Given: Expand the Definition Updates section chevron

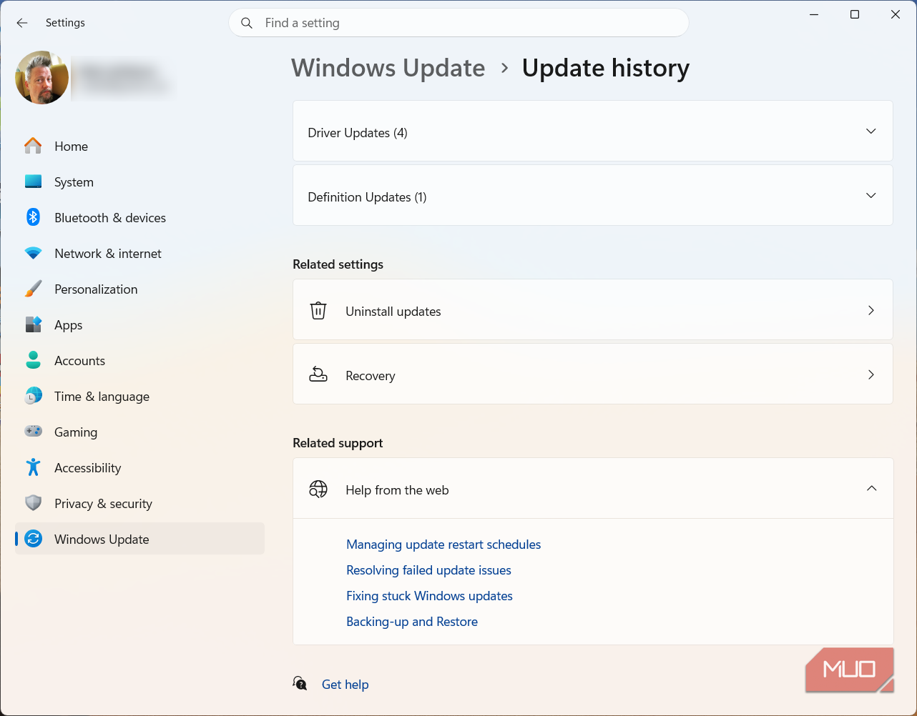Looking at the screenshot, I should pyautogui.click(x=871, y=195).
